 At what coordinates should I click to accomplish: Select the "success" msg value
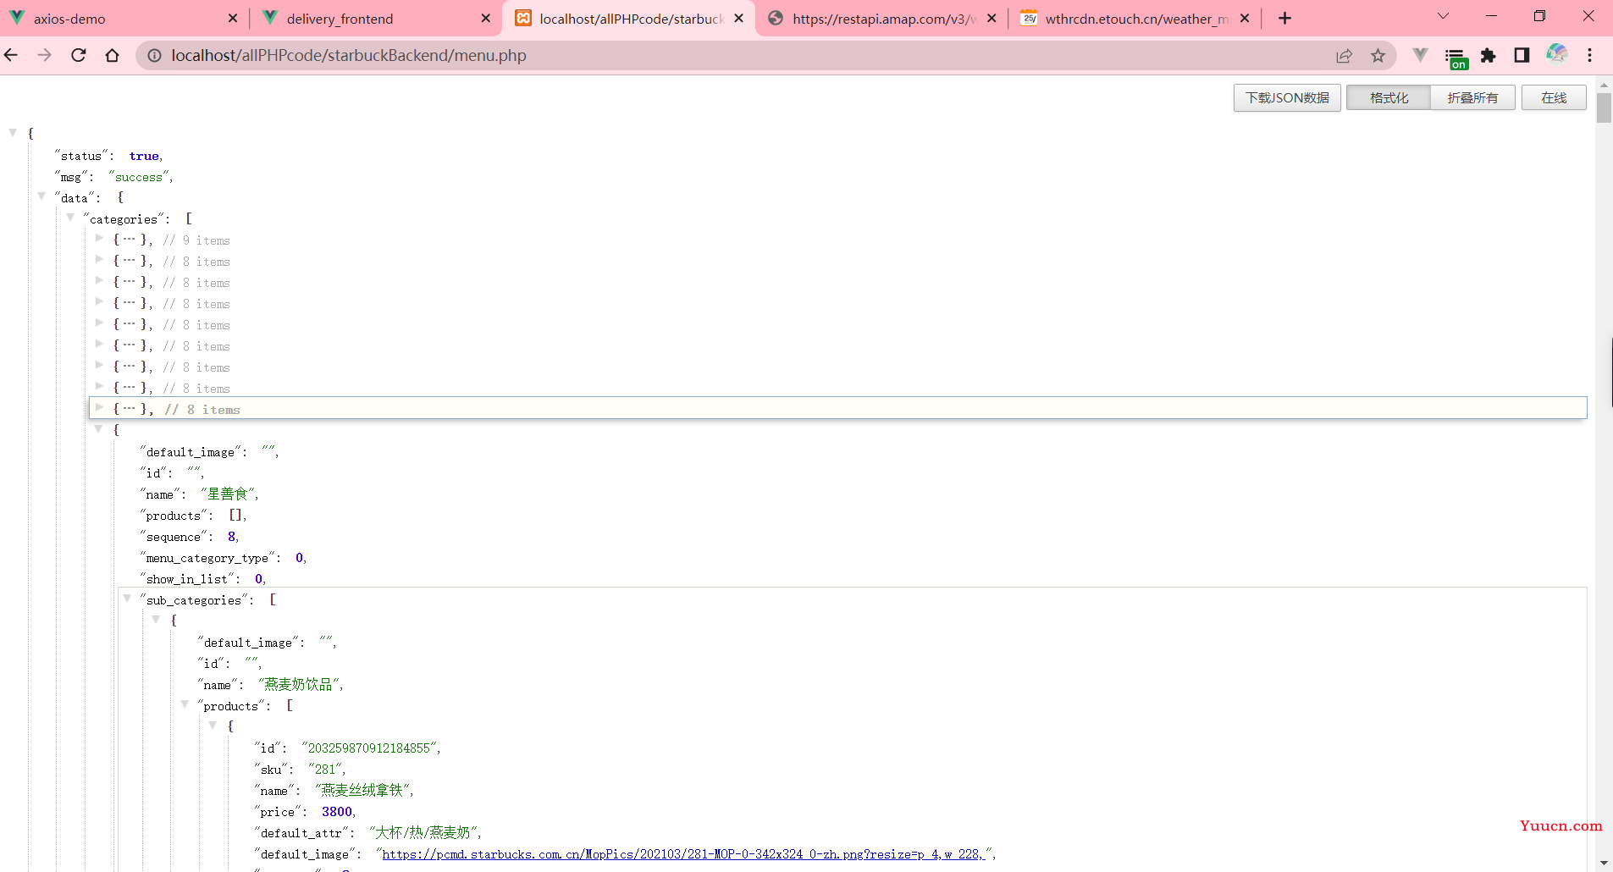139,177
